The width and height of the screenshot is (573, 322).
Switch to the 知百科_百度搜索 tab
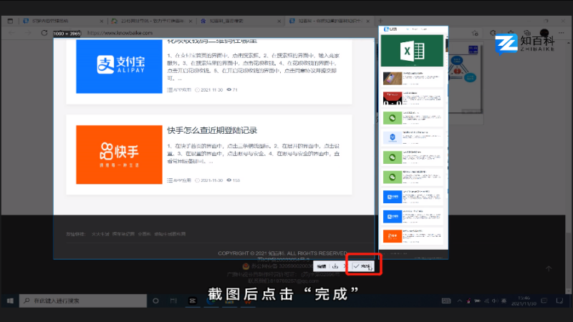tap(241, 21)
